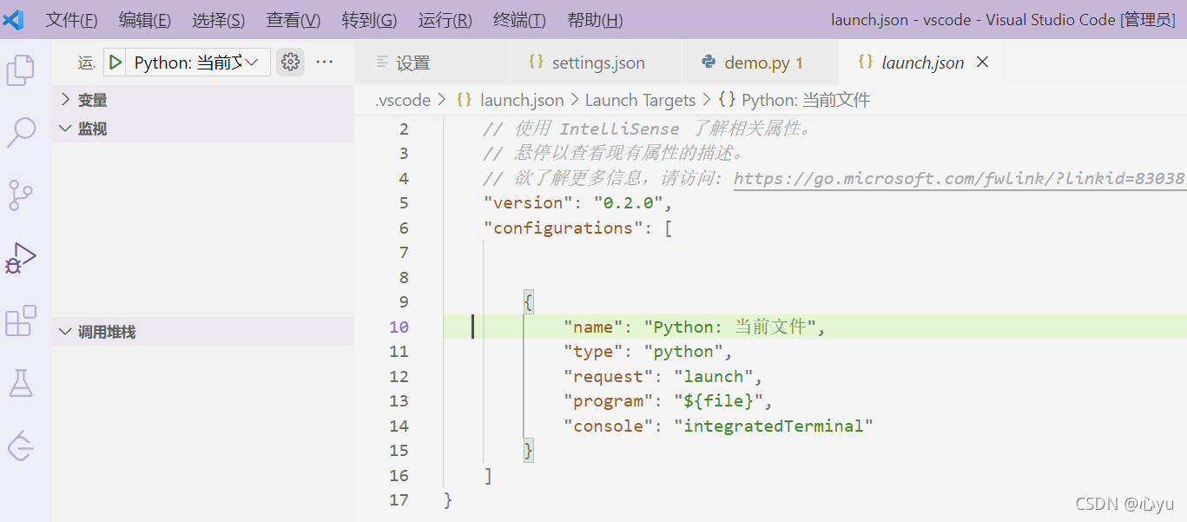The height and width of the screenshot is (522, 1187).
Task: Collapse the 调用堆栈 section
Action: [203, 332]
